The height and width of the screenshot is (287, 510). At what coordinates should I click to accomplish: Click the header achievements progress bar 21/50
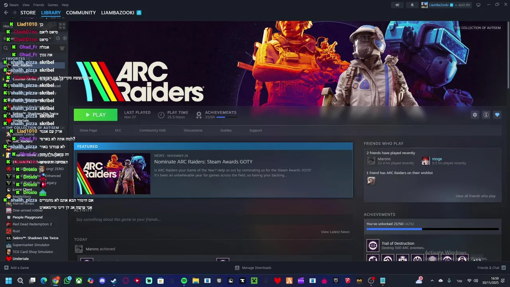[226, 117]
